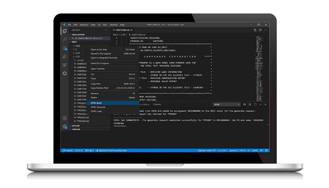Expand the OUTLINE section

tap(76, 126)
